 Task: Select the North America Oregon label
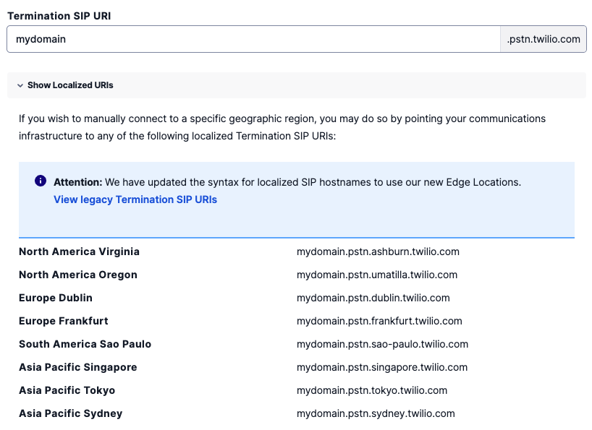coord(77,275)
